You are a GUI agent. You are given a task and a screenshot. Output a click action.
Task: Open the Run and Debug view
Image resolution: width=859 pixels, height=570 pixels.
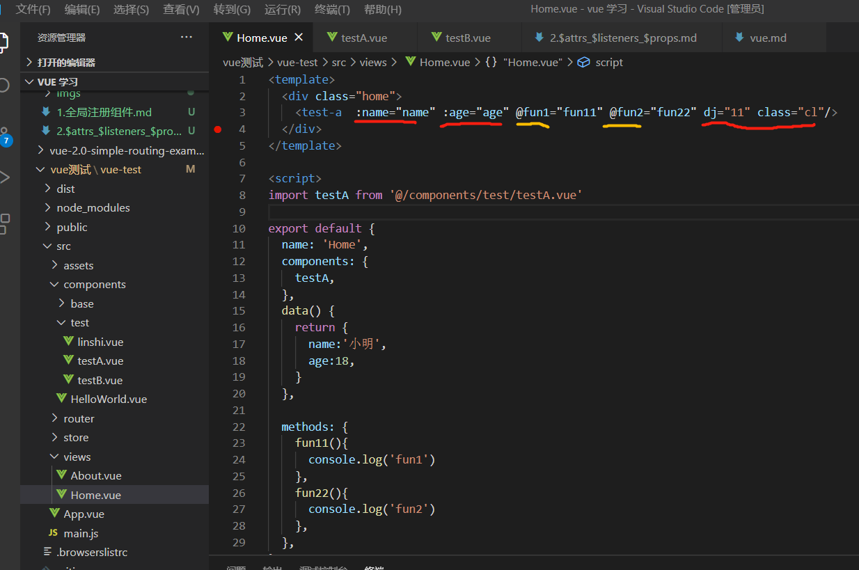click(x=6, y=177)
